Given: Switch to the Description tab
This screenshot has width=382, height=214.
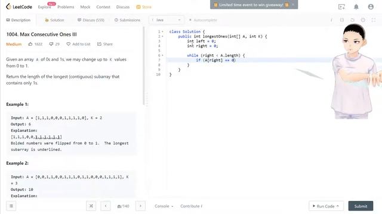Looking at the screenshot, I should (x=19, y=20).
